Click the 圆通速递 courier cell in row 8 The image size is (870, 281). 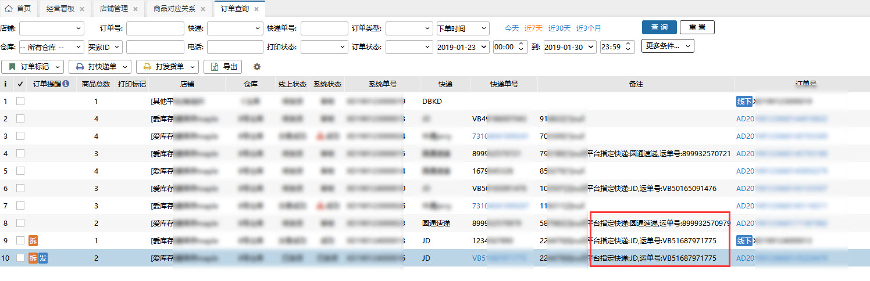tap(437, 223)
